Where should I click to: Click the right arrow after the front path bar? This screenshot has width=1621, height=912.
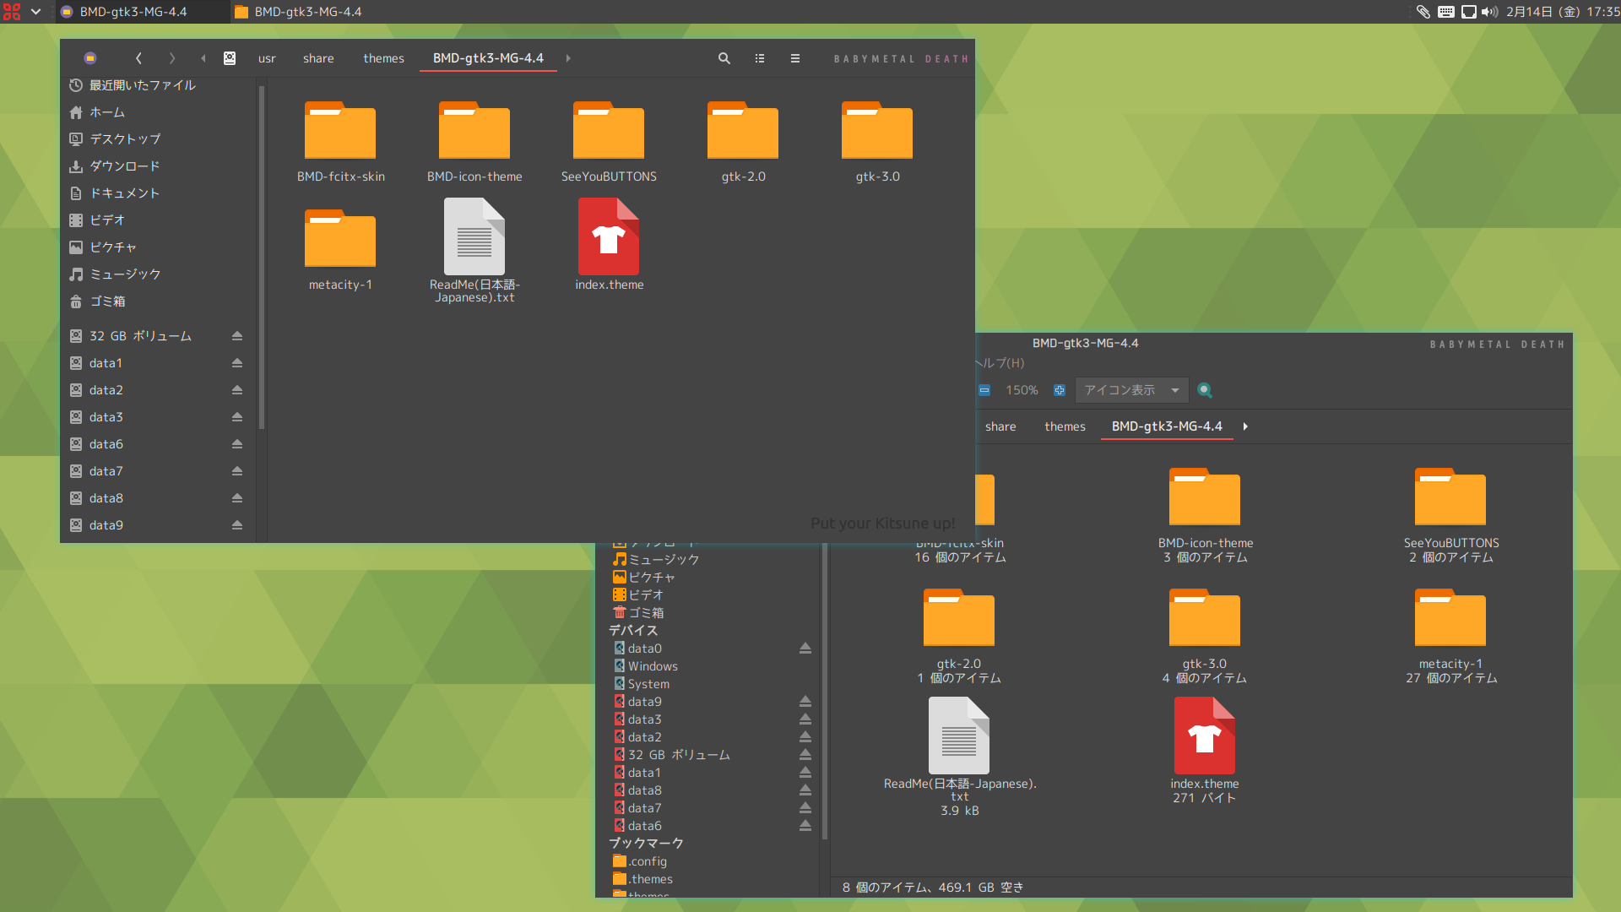[x=568, y=58]
